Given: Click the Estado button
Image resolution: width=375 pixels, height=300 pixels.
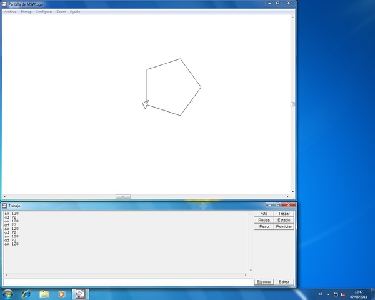Looking at the screenshot, I should pyautogui.click(x=284, y=220).
